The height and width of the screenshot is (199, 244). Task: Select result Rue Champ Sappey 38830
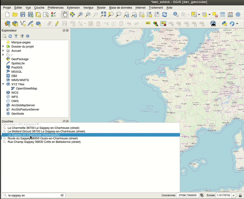click(91, 142)
